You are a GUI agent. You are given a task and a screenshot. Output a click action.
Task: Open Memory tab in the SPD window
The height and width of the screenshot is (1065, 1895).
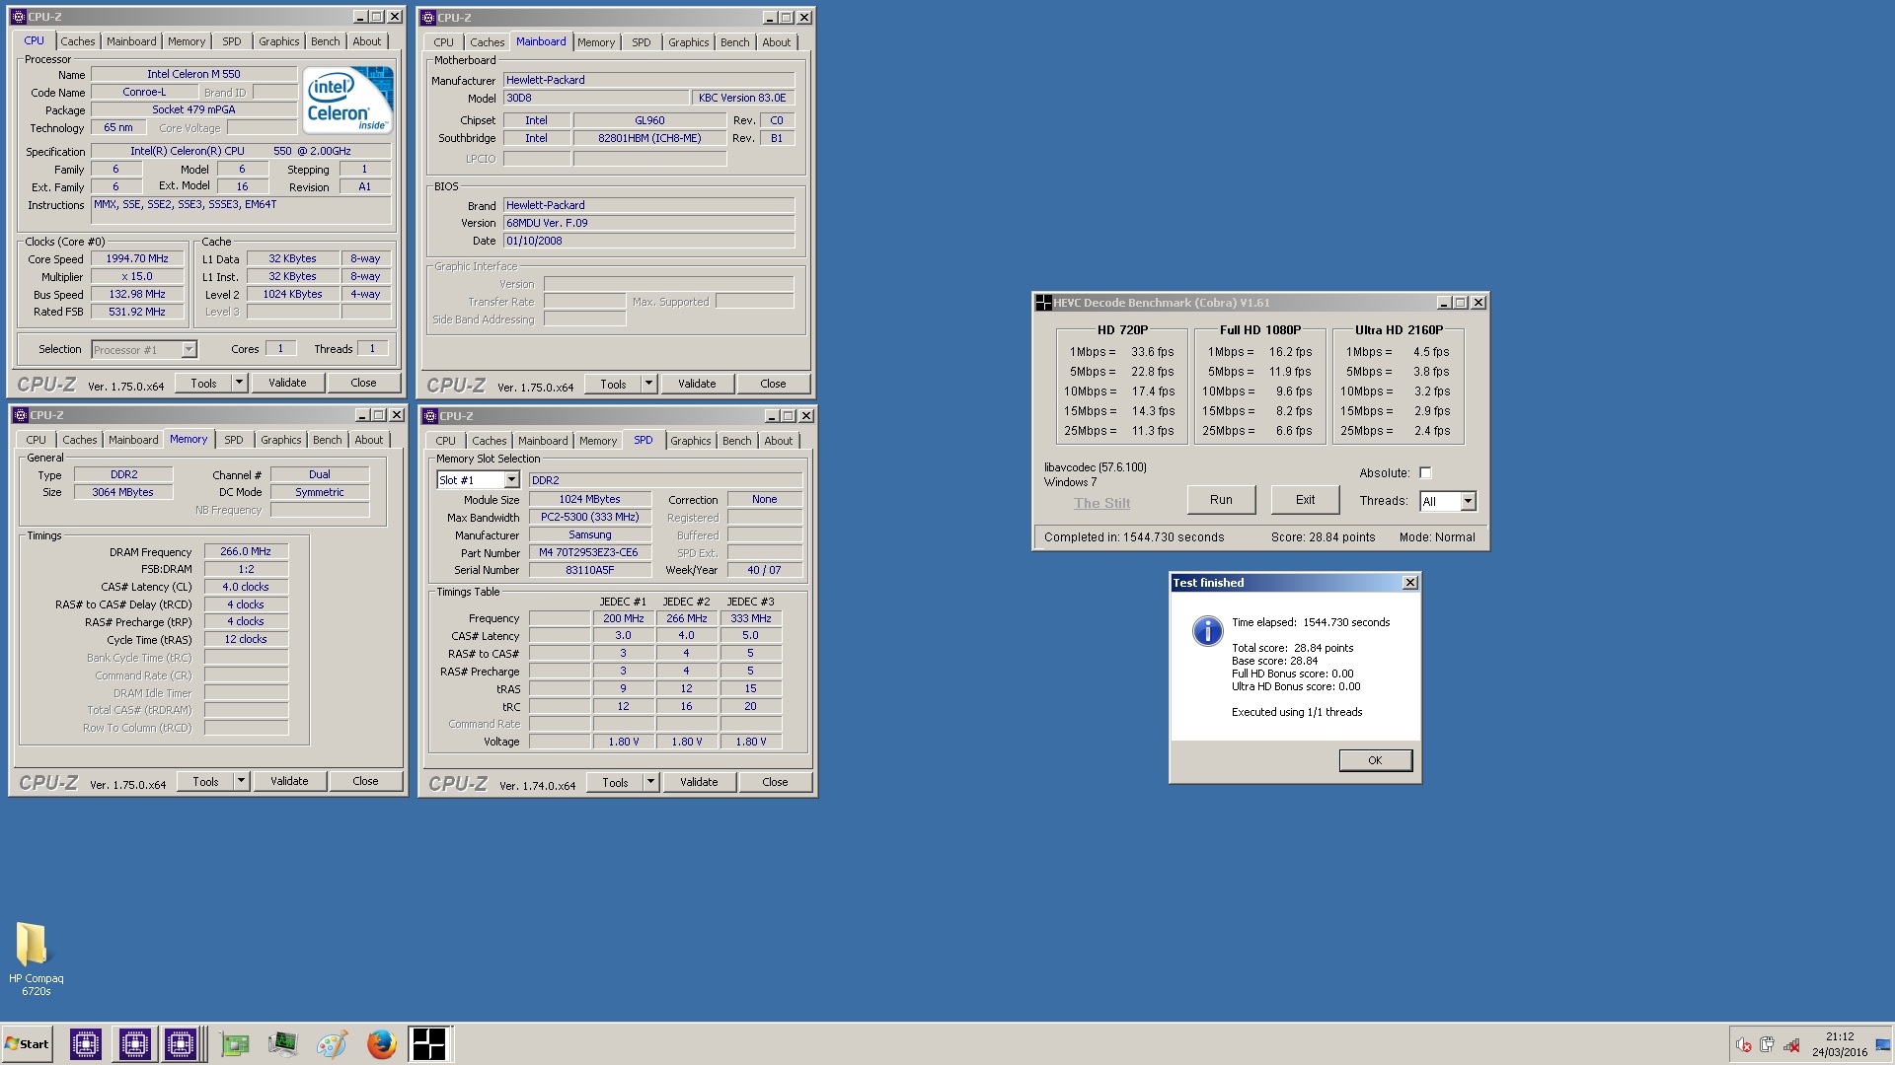tap(598, 441)
